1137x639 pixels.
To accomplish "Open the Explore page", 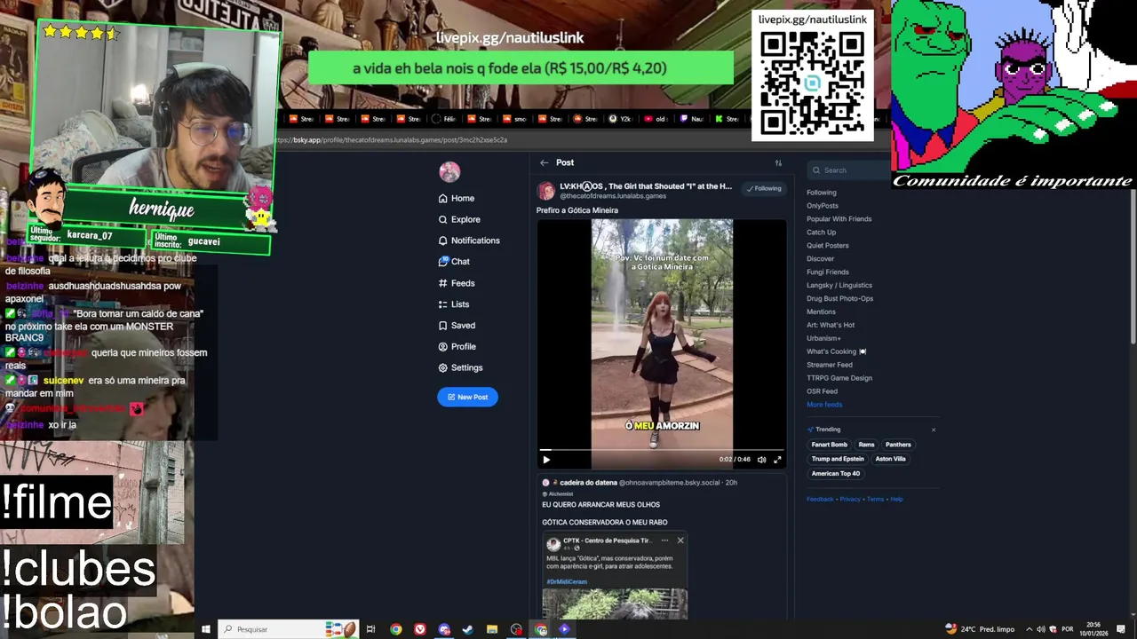I will [x=459, y=219].
